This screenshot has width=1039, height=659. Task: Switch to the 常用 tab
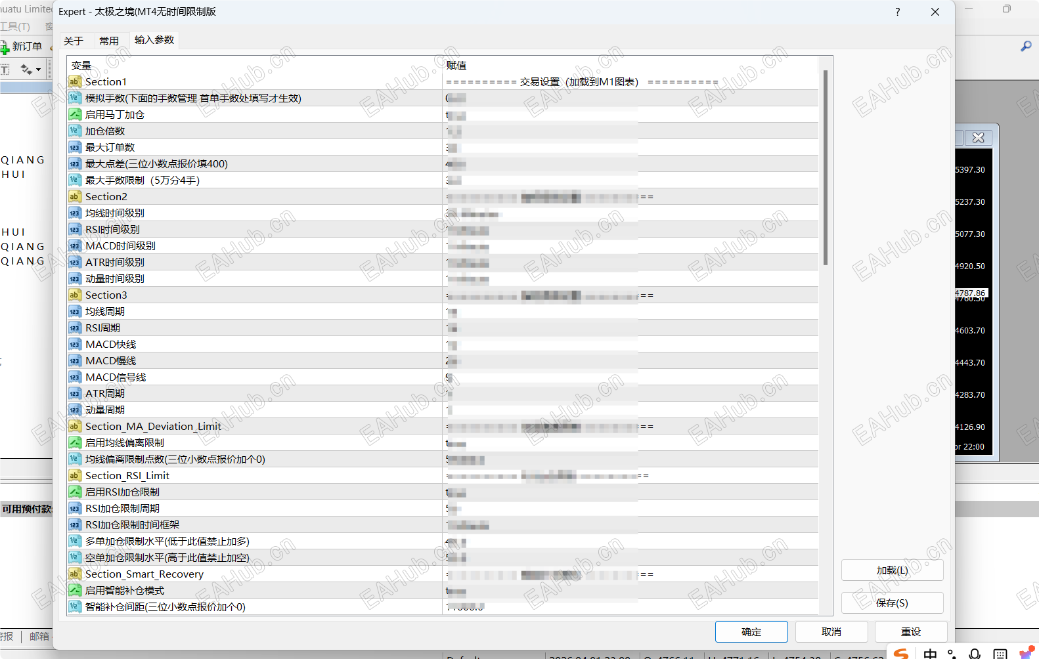click(109, 41)
